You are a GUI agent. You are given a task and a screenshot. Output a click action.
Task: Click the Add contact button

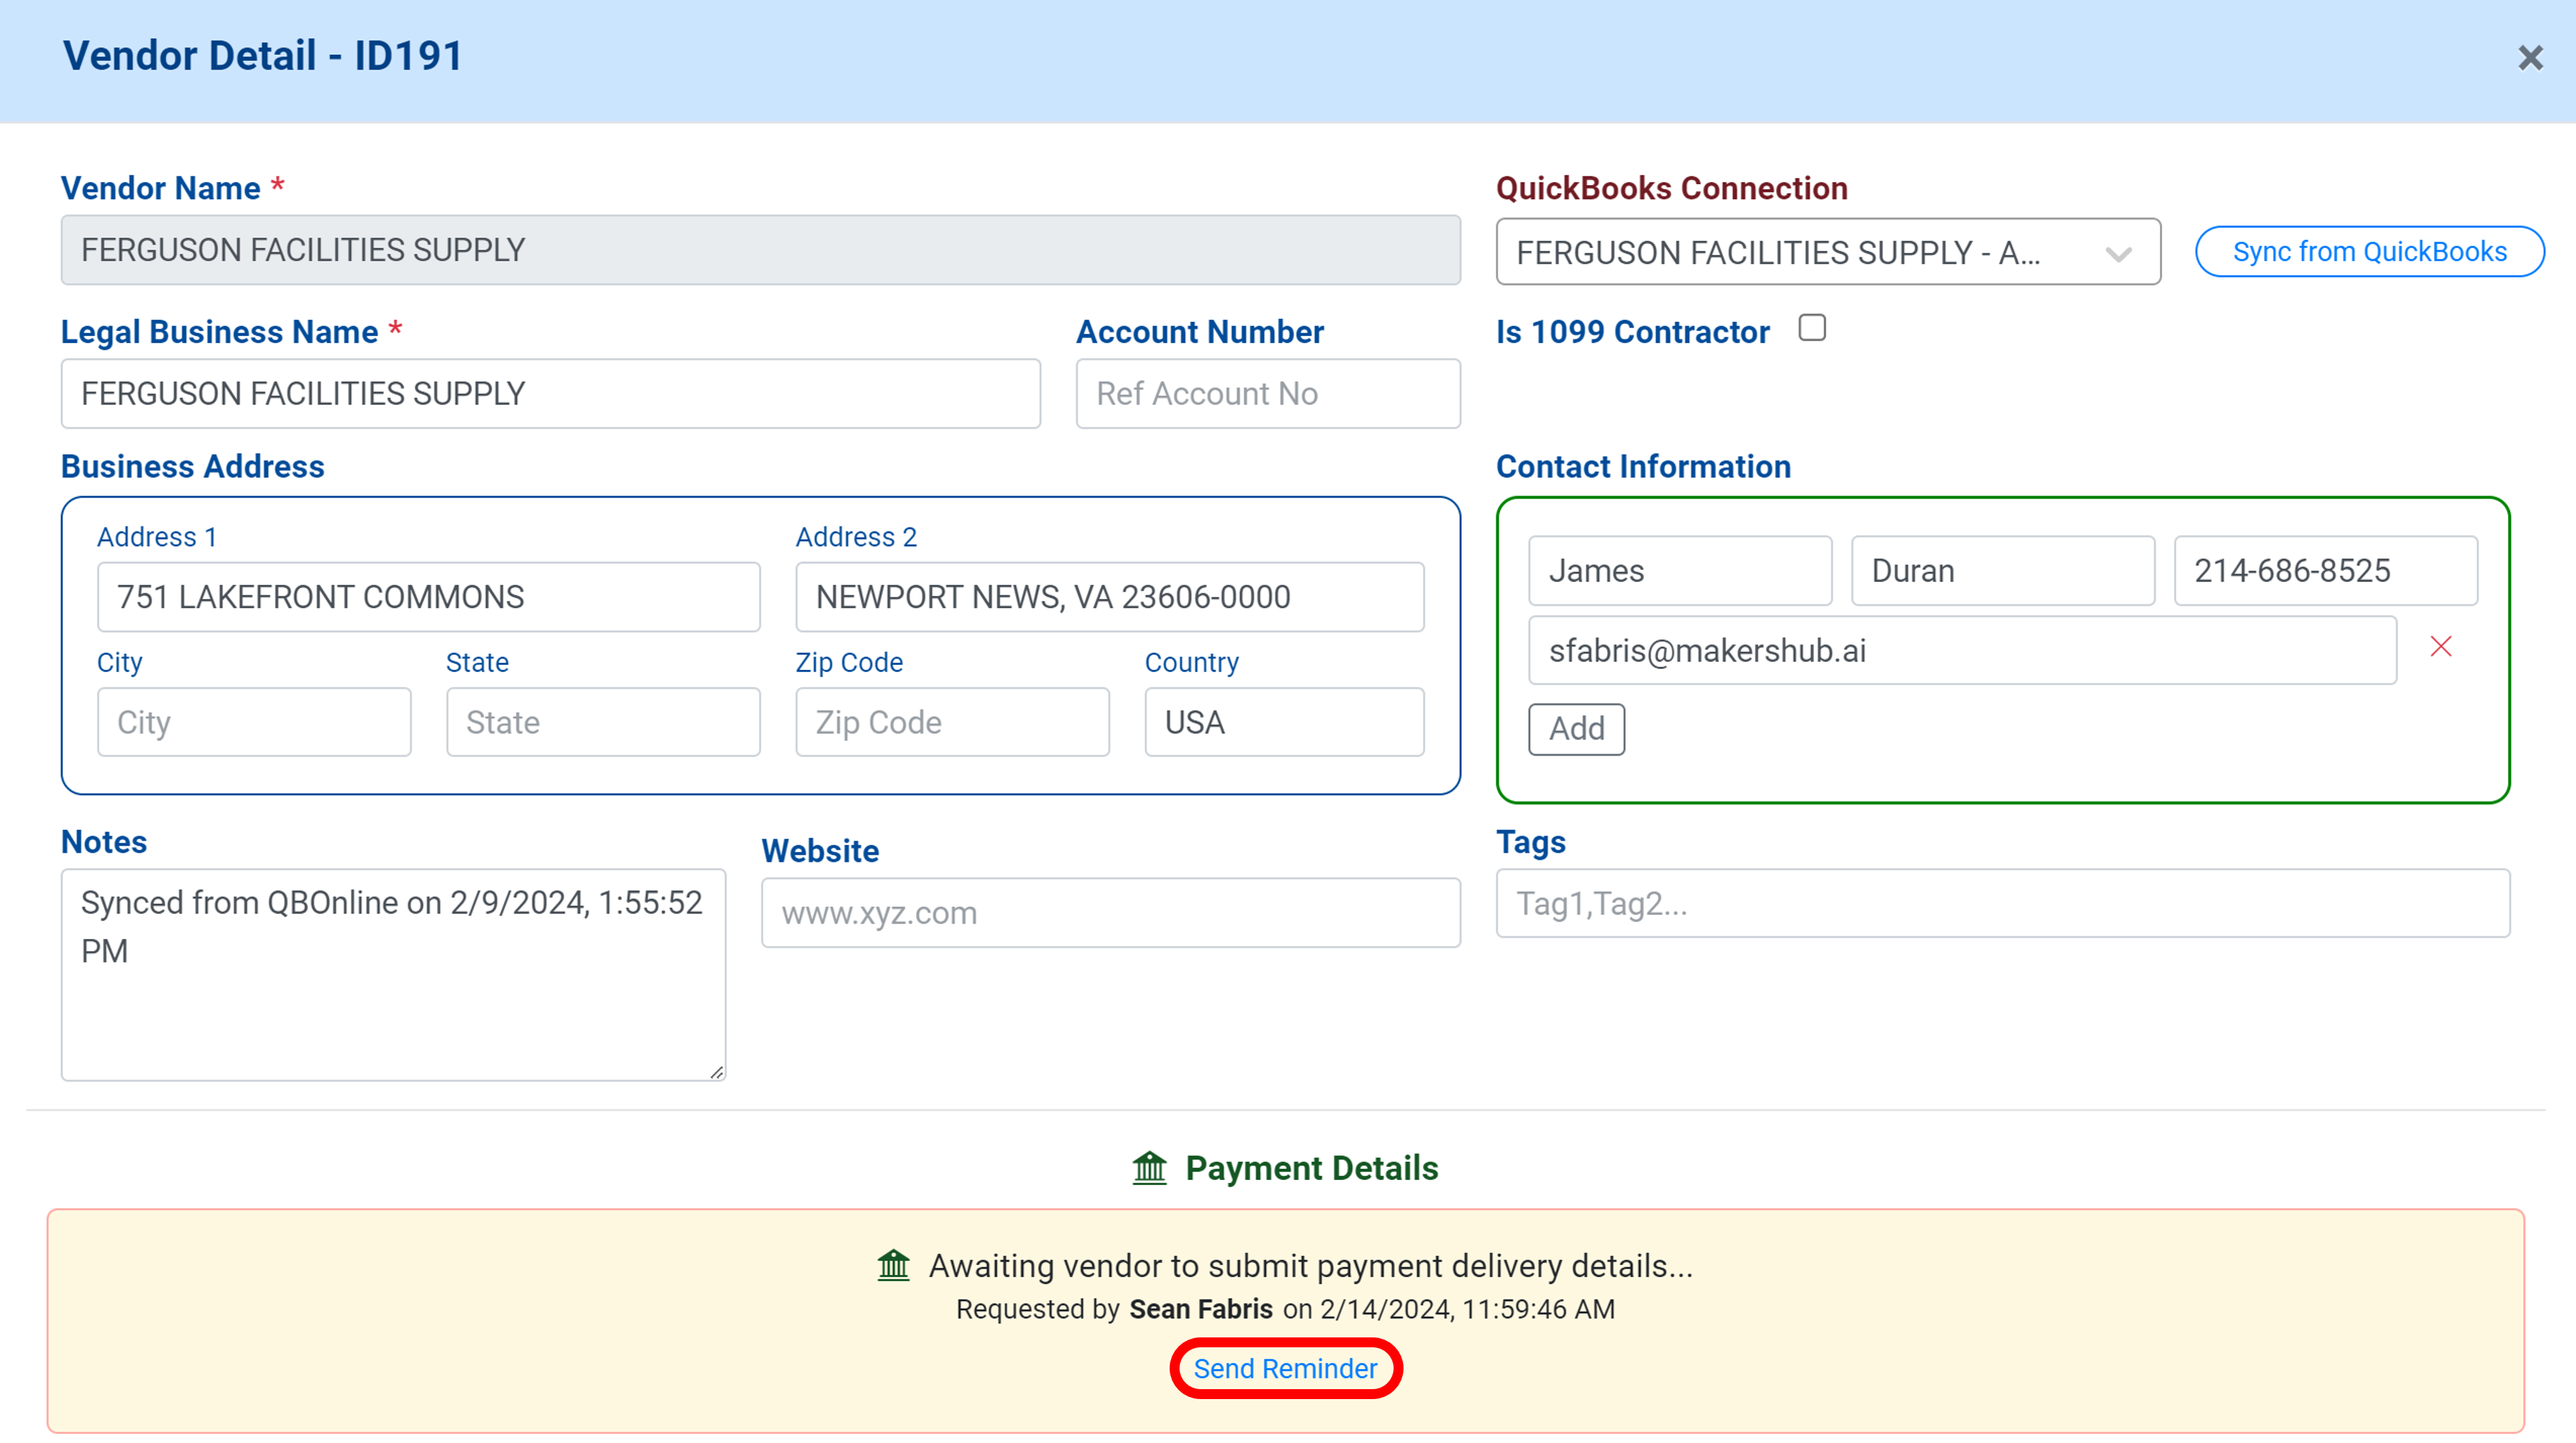click(x=1576, y=729)
